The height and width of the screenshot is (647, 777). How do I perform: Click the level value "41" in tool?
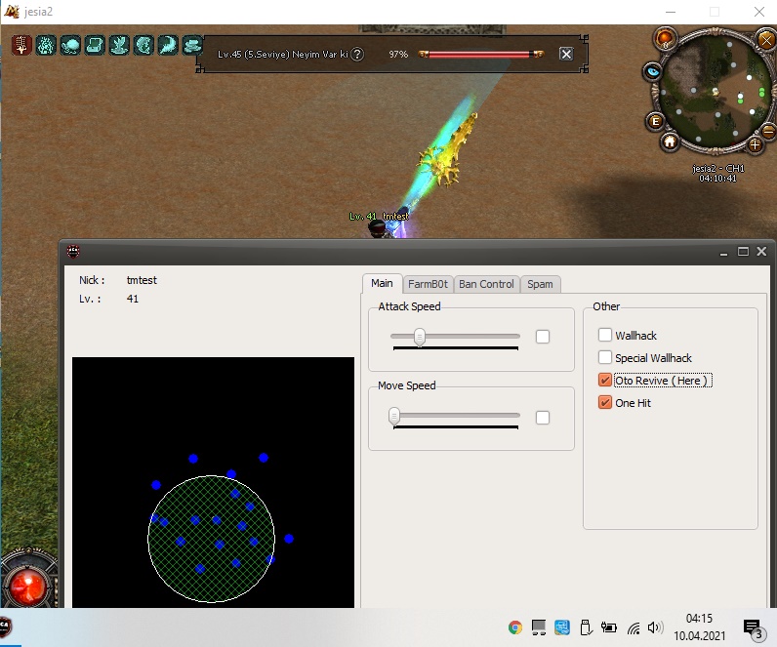point(133,299)
